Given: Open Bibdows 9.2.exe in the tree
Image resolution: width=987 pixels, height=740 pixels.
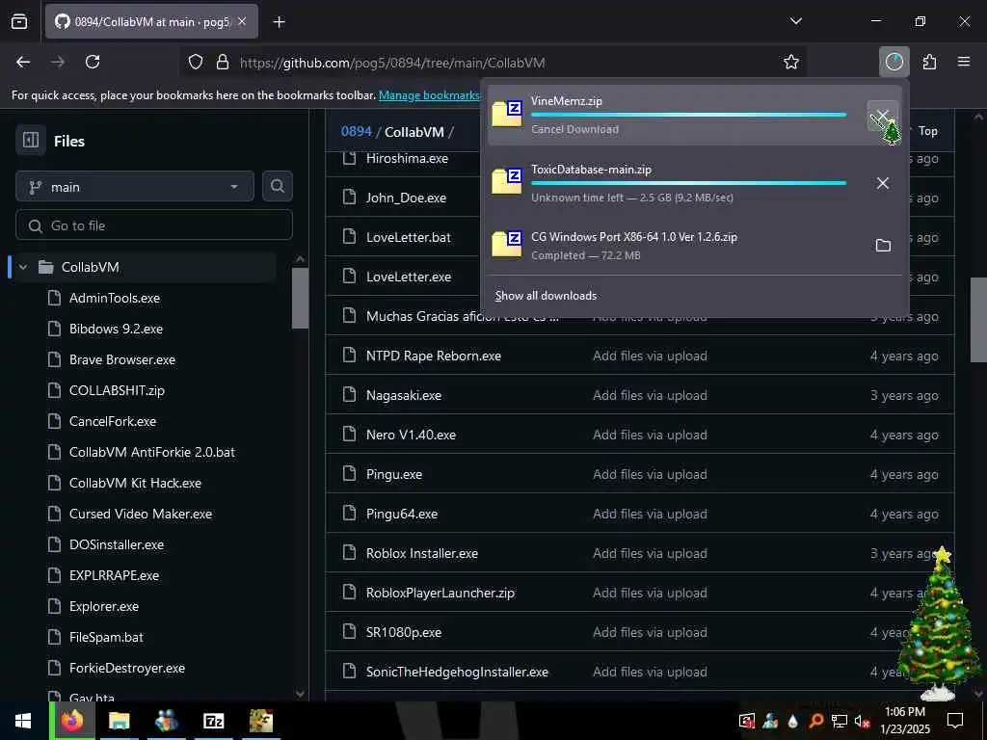Looking at the screenshot, I should click(116, 329).
